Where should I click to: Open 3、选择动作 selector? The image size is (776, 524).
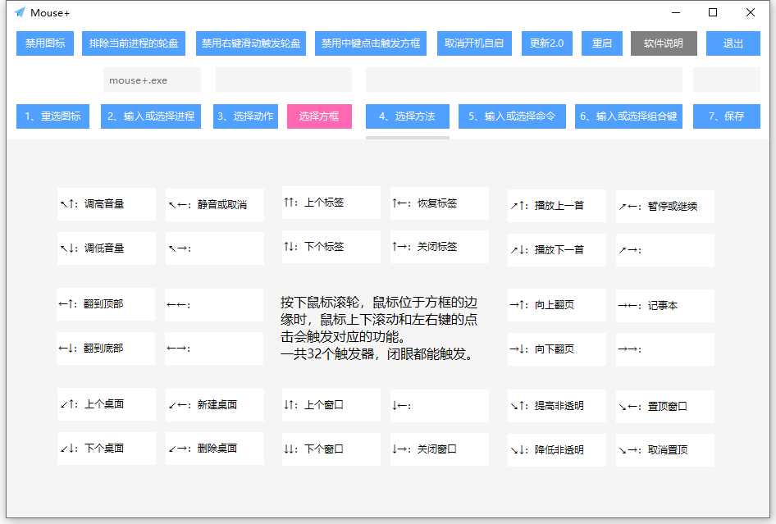click(x=245, y=116)
